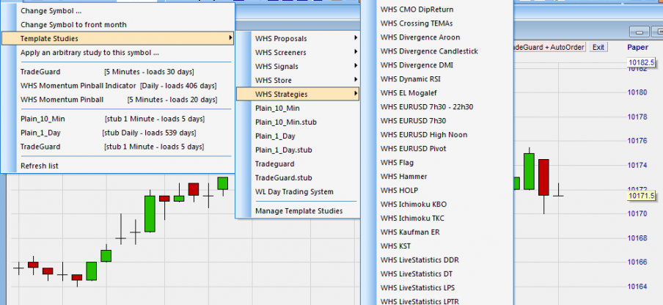Select WHS CMO DipReturn strategy

pyautogui.click(x=437, y=10)
